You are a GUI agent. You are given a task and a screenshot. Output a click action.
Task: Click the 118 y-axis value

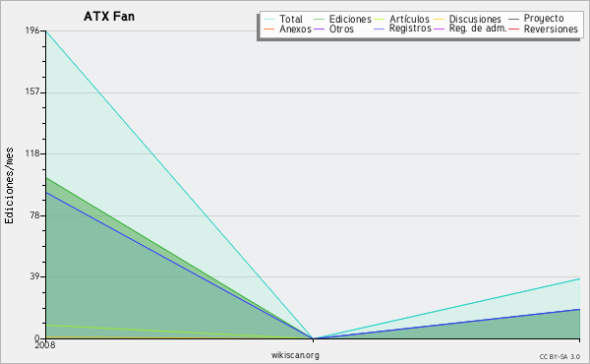coord(32,153)
